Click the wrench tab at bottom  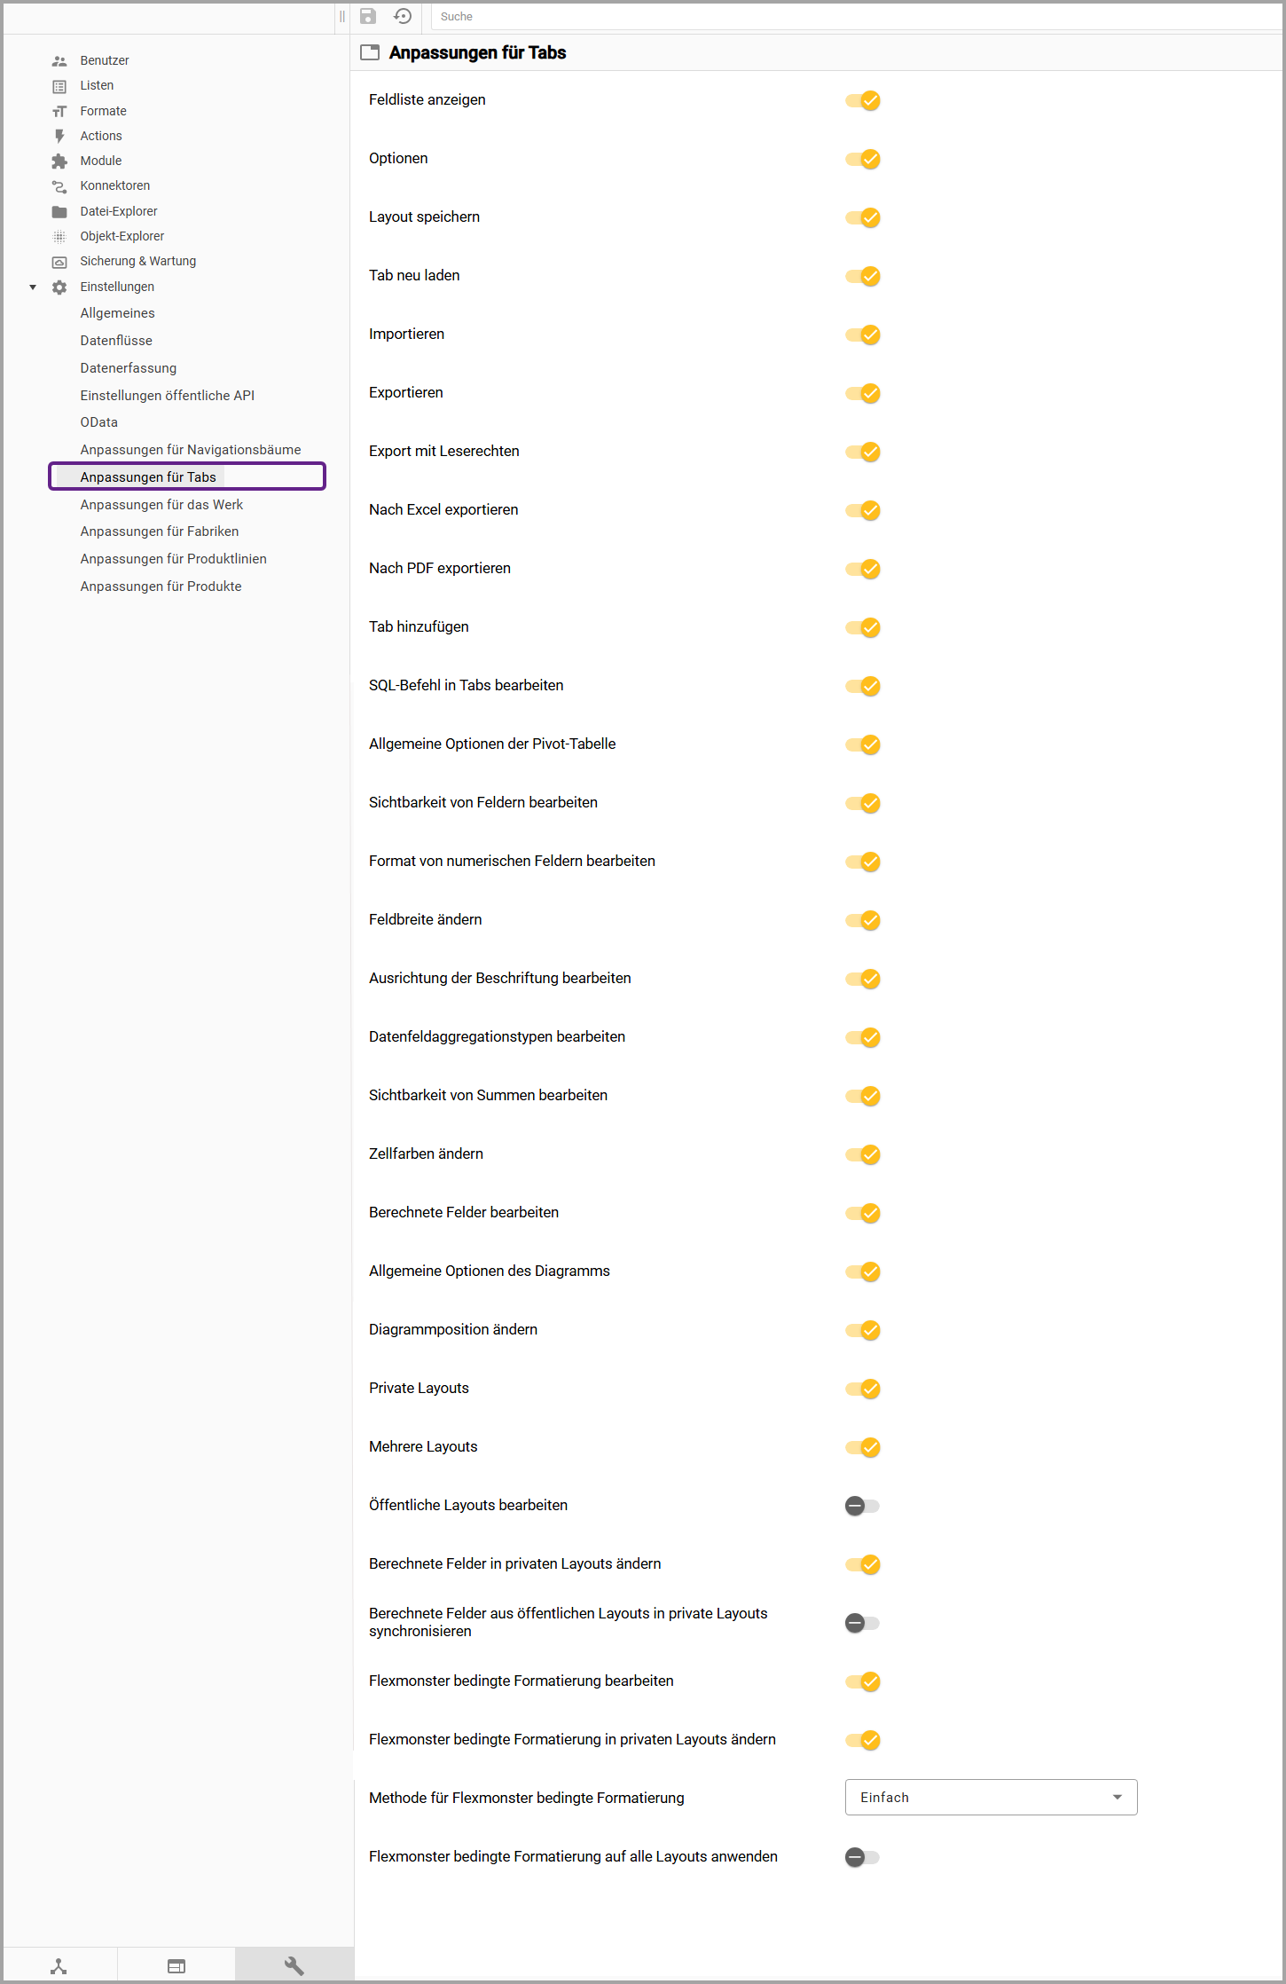click(294, 1965)
